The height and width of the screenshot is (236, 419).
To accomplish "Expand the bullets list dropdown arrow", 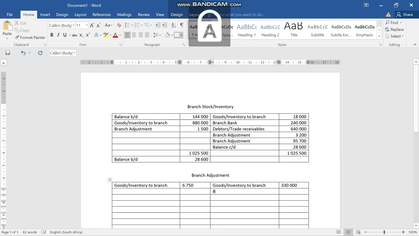I will click(x=132, y=25).
